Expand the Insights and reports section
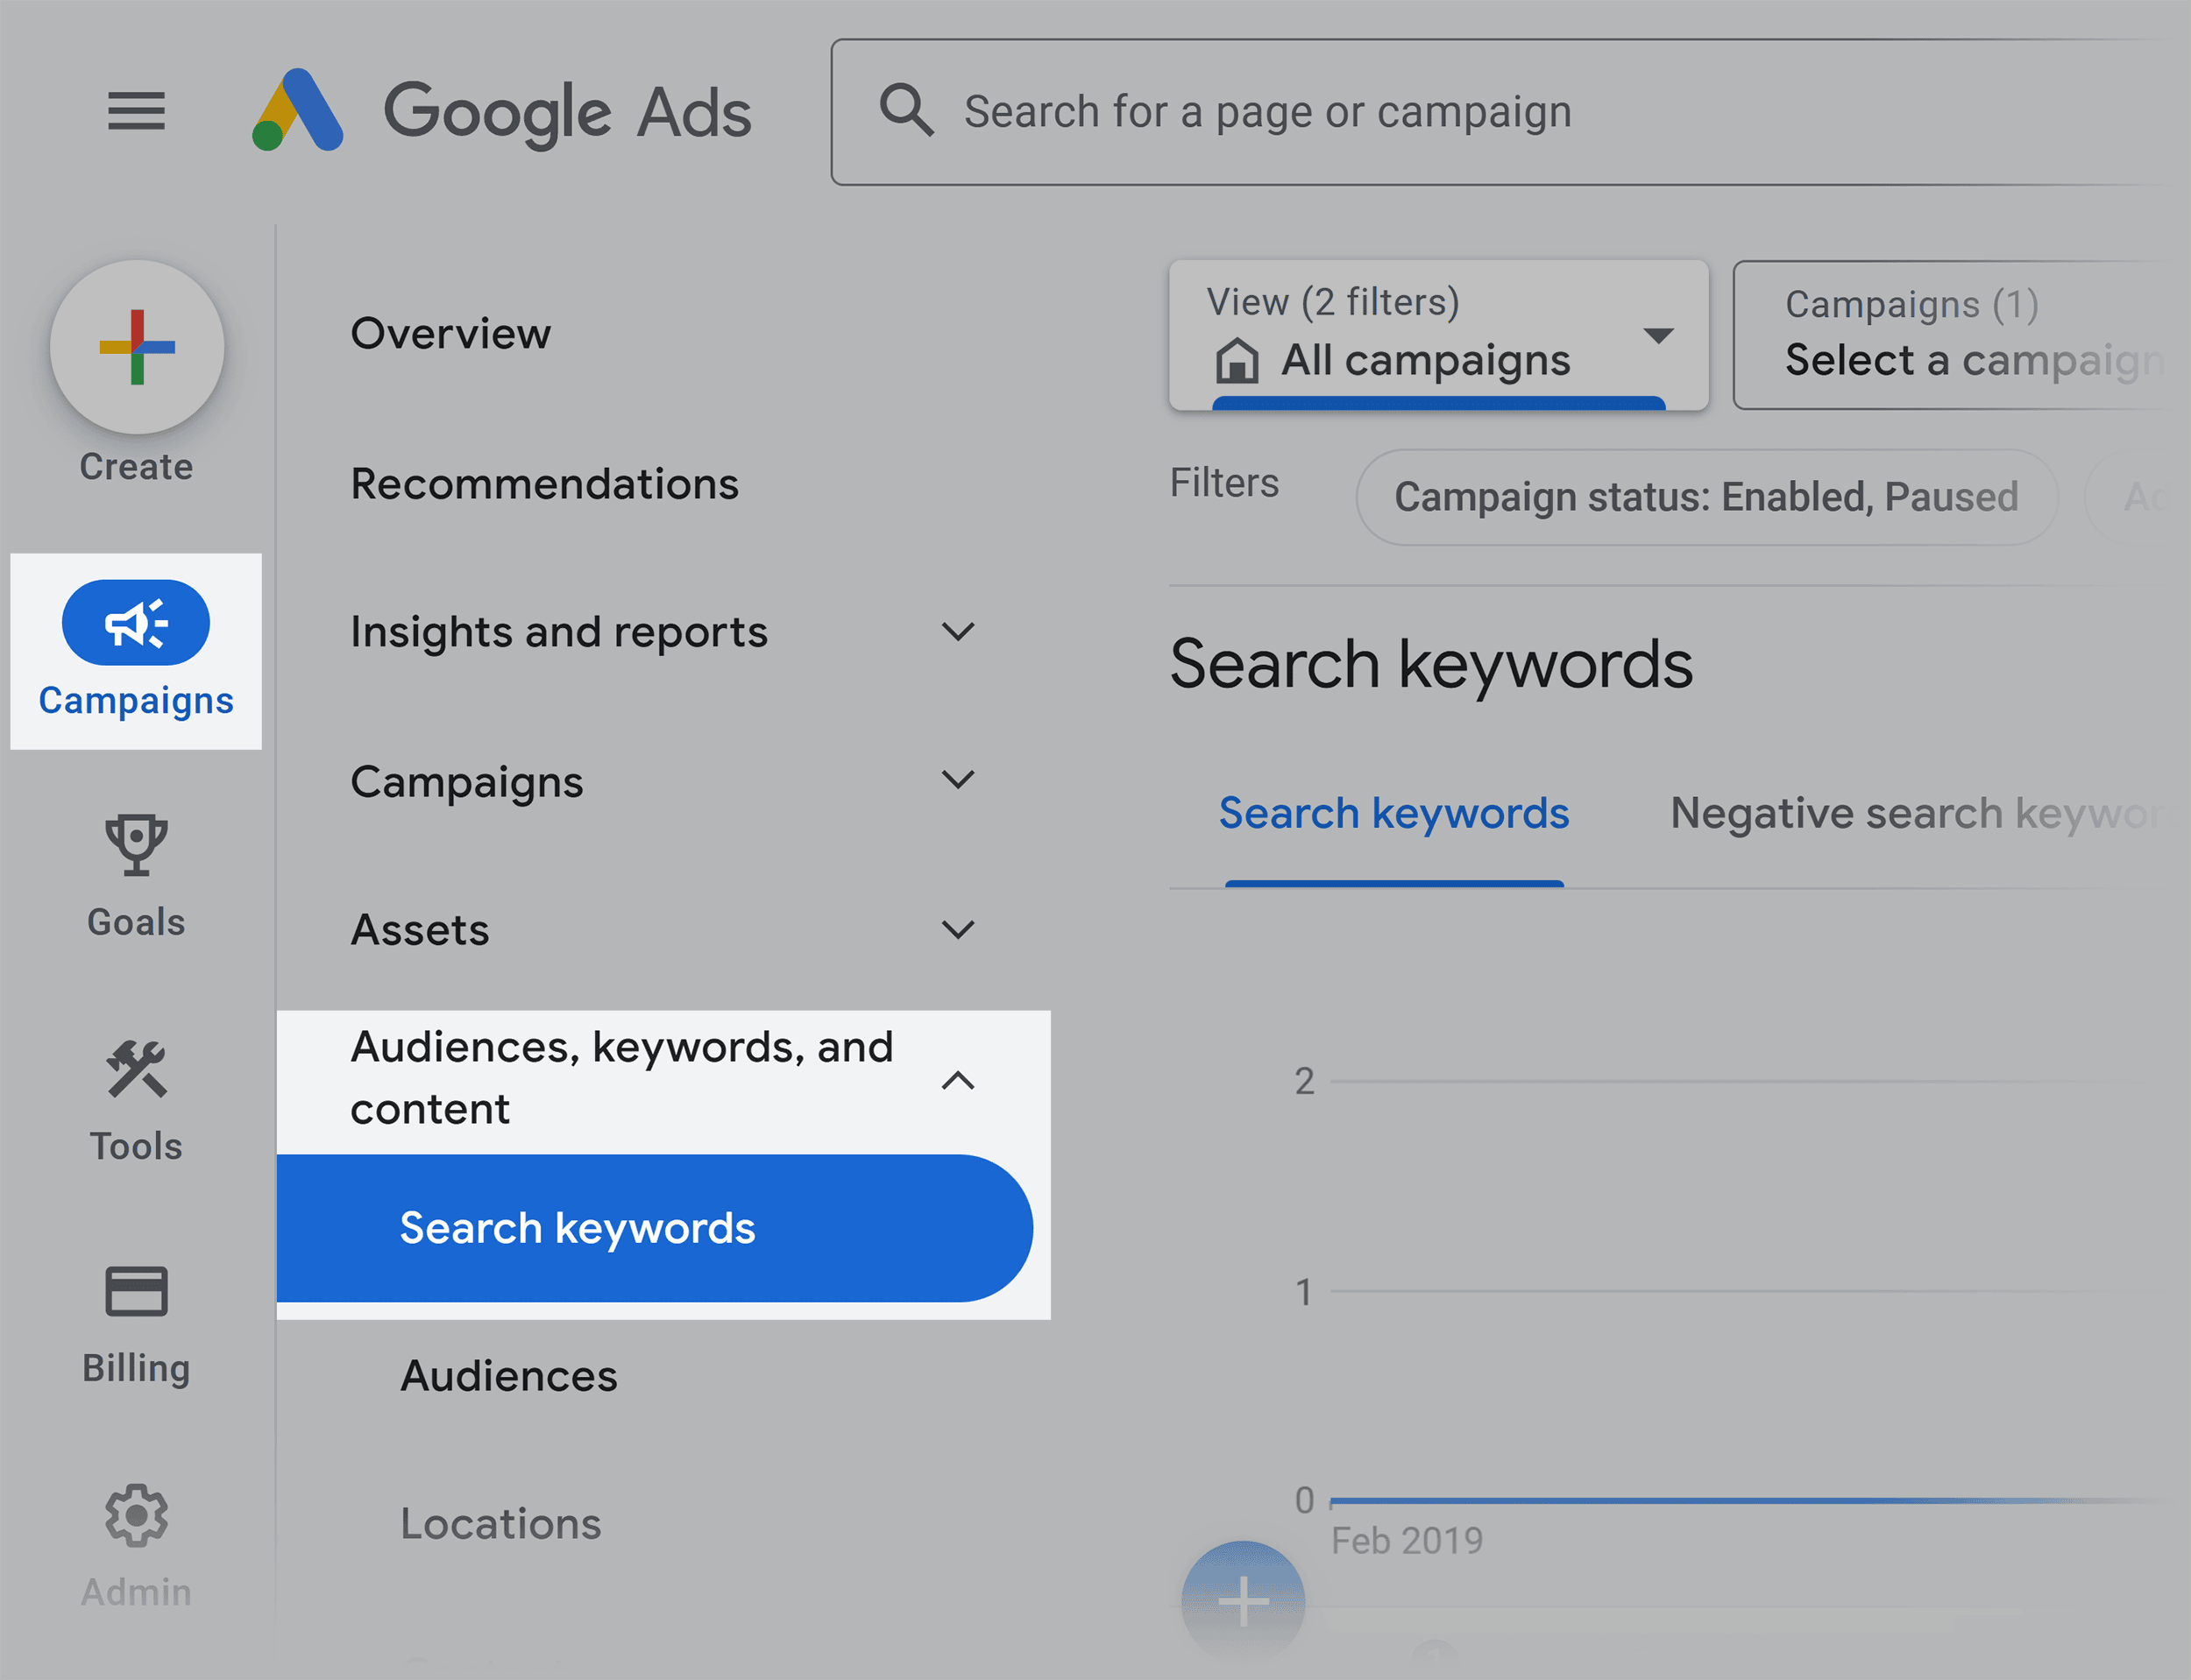The width and height of the screenshot is (2191, 1680). click(957, 631)
